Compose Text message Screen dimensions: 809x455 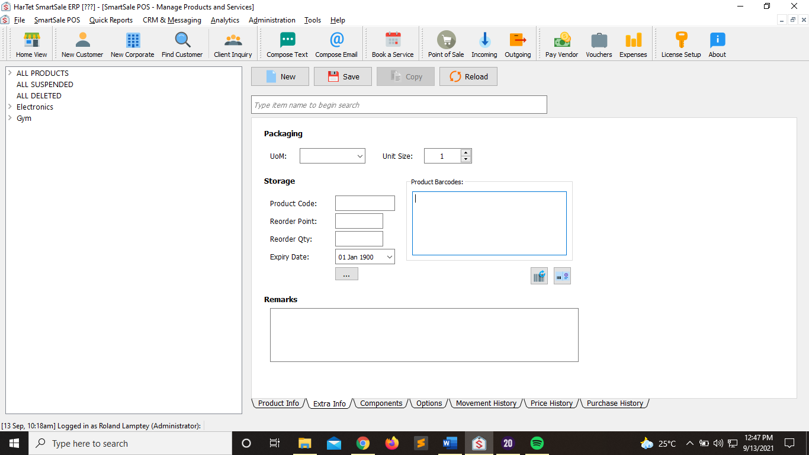pyautogui.click(x=287, y=44)
